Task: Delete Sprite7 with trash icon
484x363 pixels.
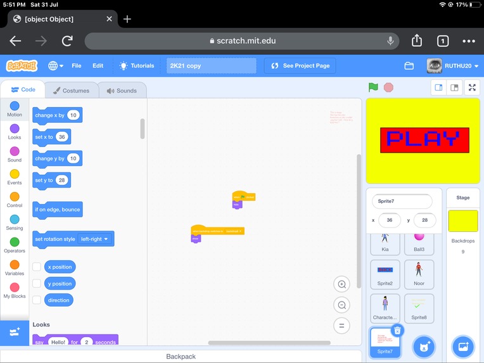Action: 397,331
